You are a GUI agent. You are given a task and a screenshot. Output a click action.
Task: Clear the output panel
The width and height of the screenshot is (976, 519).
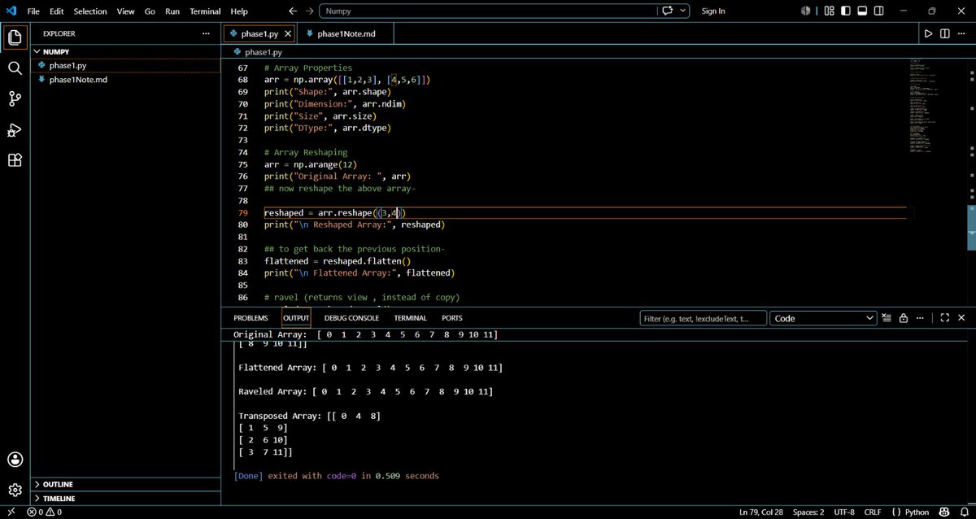coord(887,318)
